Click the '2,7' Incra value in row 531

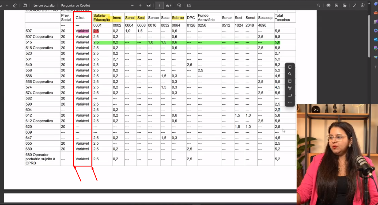click(115, 59)
